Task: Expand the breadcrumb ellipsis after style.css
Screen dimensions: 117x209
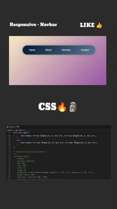Action: coord(26,130)
